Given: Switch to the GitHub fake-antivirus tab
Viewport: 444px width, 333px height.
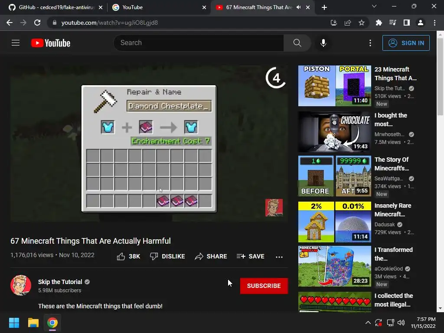Looking at the screenshot, I should [x=56, y=7].
